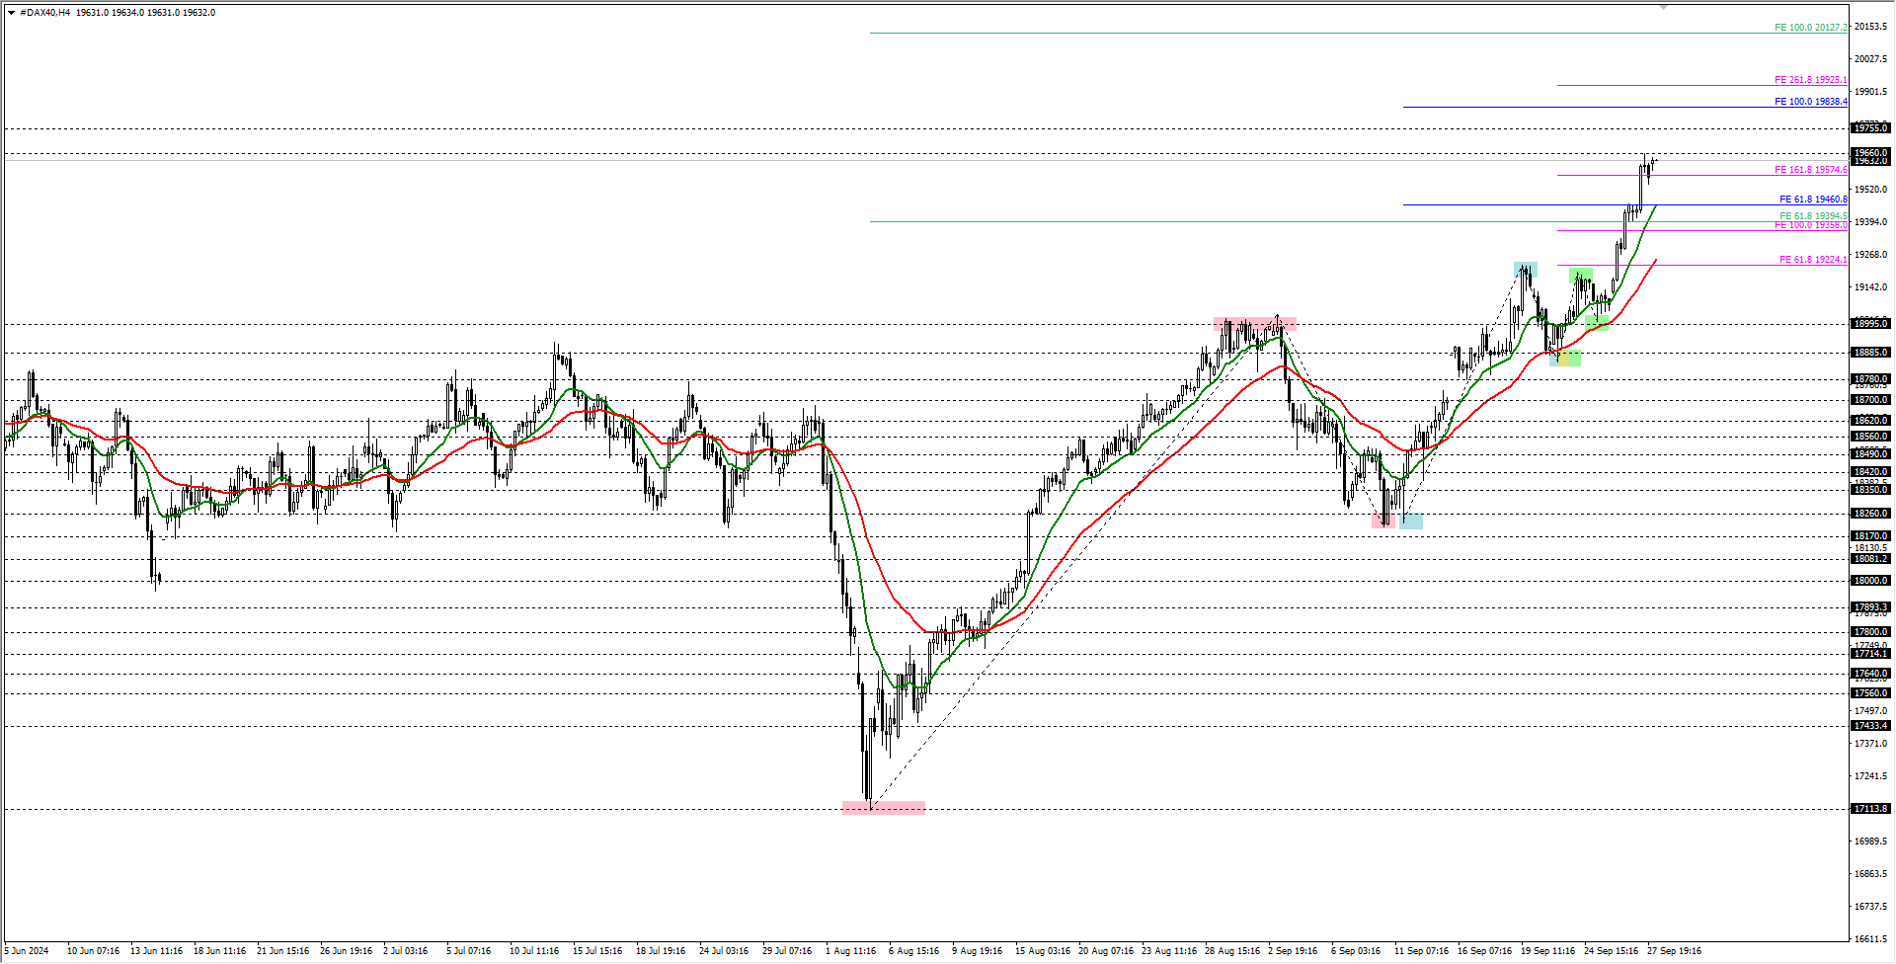Click the 10 Jul 11:16 time axis label
The image size is (1896, 964).
pos(534,951)
